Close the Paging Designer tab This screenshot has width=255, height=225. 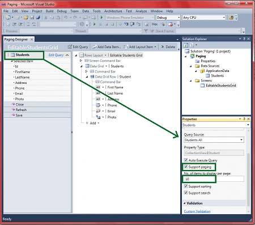coord(32,39)
